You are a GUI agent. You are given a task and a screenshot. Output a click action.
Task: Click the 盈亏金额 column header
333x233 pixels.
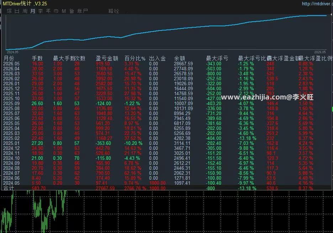[107, 58]
